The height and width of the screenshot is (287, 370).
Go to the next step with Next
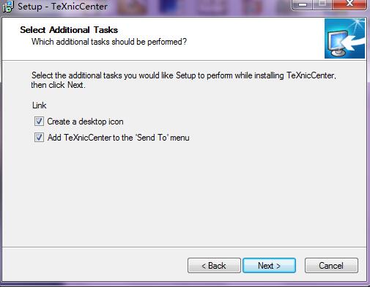[x=269, y=266]
